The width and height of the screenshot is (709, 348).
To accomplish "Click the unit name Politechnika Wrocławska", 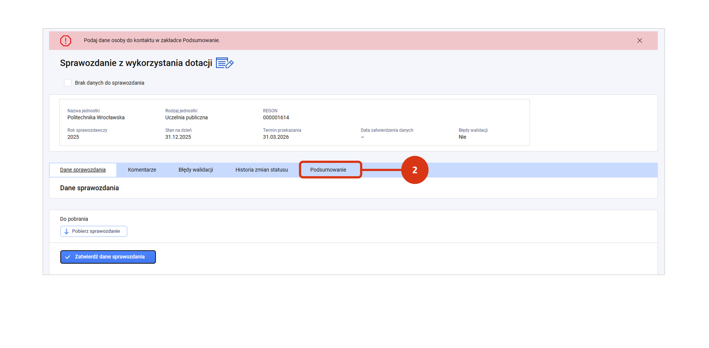I will (x=96, y=118).
